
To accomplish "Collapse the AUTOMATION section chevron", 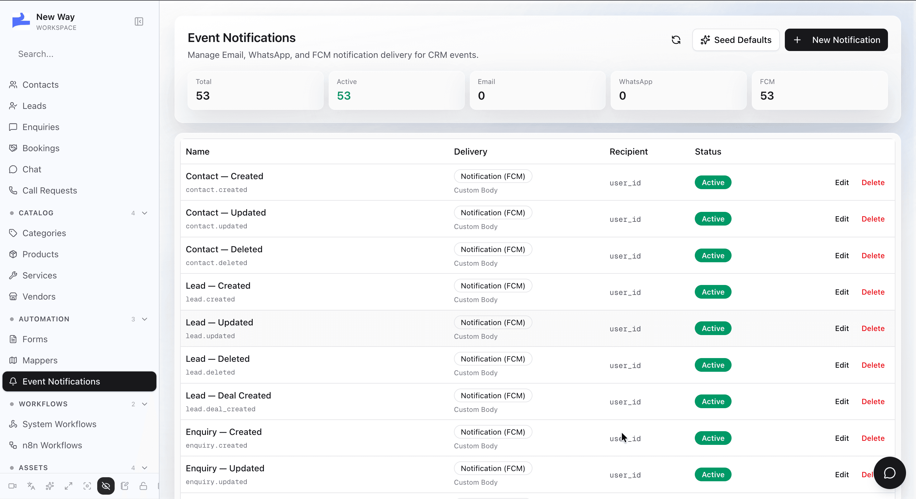I will click(x=144, y=319).
